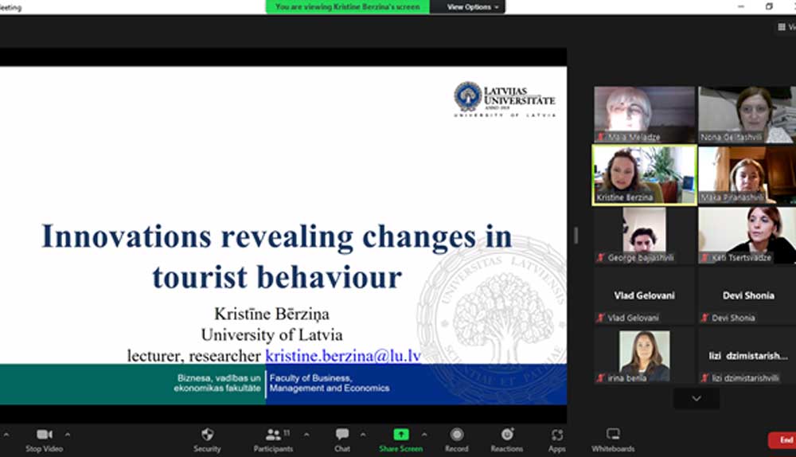Viewport: 796px width, 457px height.
Task: Show more participants with down chevron
Action: tap(696, 398)
